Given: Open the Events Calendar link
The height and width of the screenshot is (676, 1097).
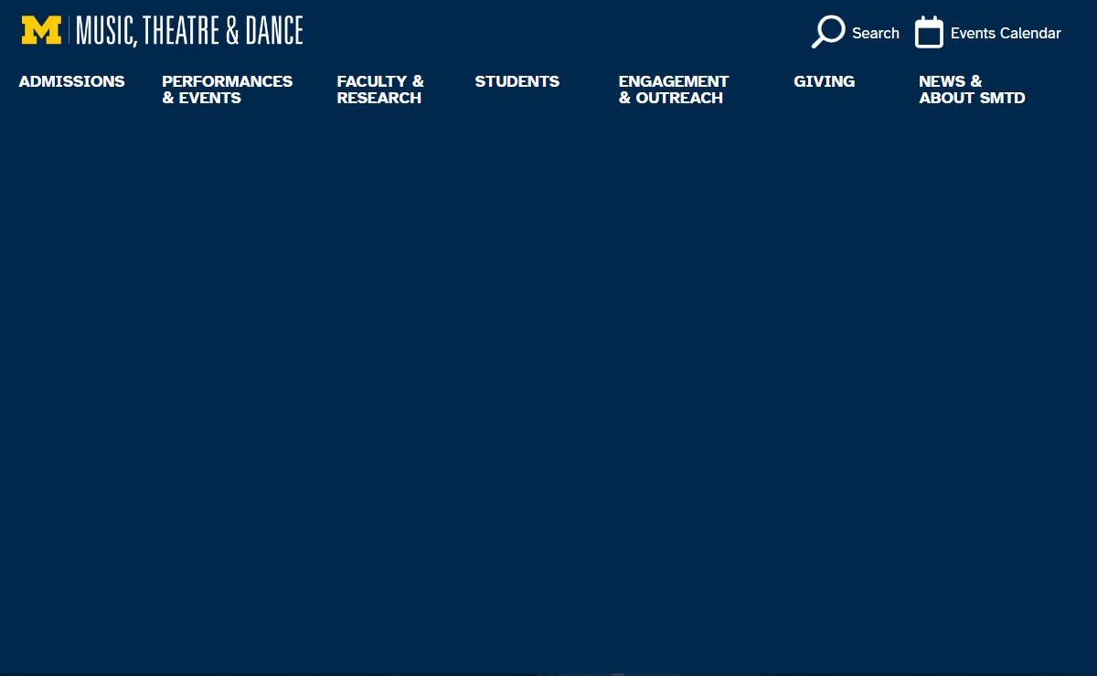Looking at the screenshot, I should (x=1006, y=33).
